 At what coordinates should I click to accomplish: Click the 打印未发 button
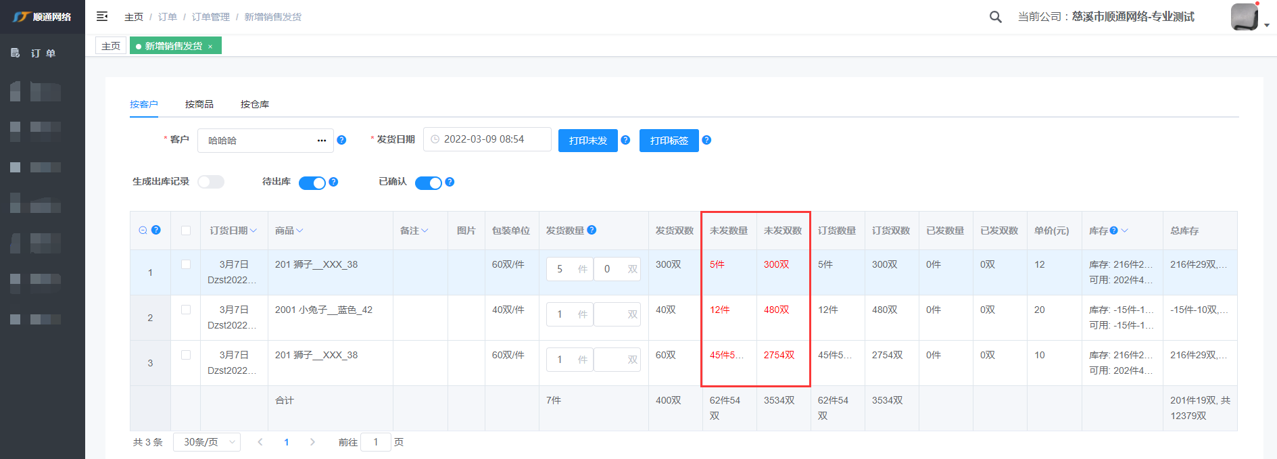pos(587,141)
